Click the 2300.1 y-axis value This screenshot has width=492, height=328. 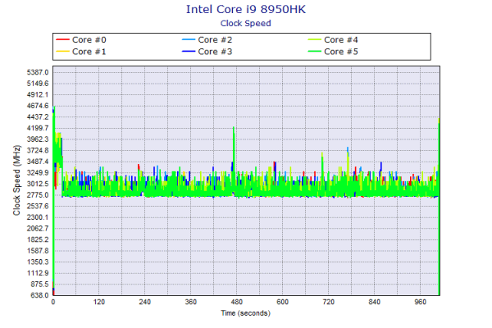[38, 217]
